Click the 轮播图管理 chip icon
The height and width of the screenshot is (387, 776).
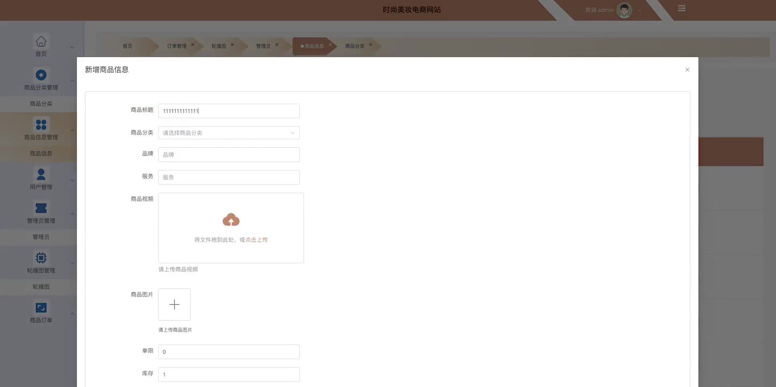pos(41,257)
